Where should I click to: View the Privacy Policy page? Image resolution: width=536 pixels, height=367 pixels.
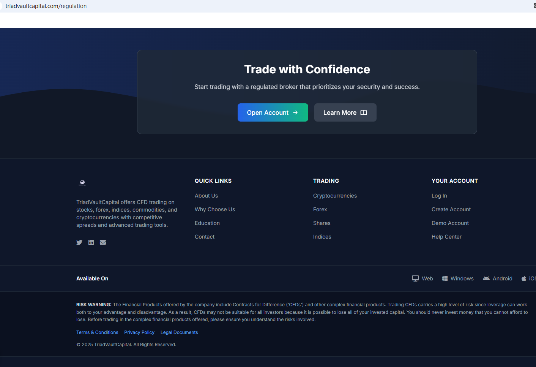tap(139, 332)
